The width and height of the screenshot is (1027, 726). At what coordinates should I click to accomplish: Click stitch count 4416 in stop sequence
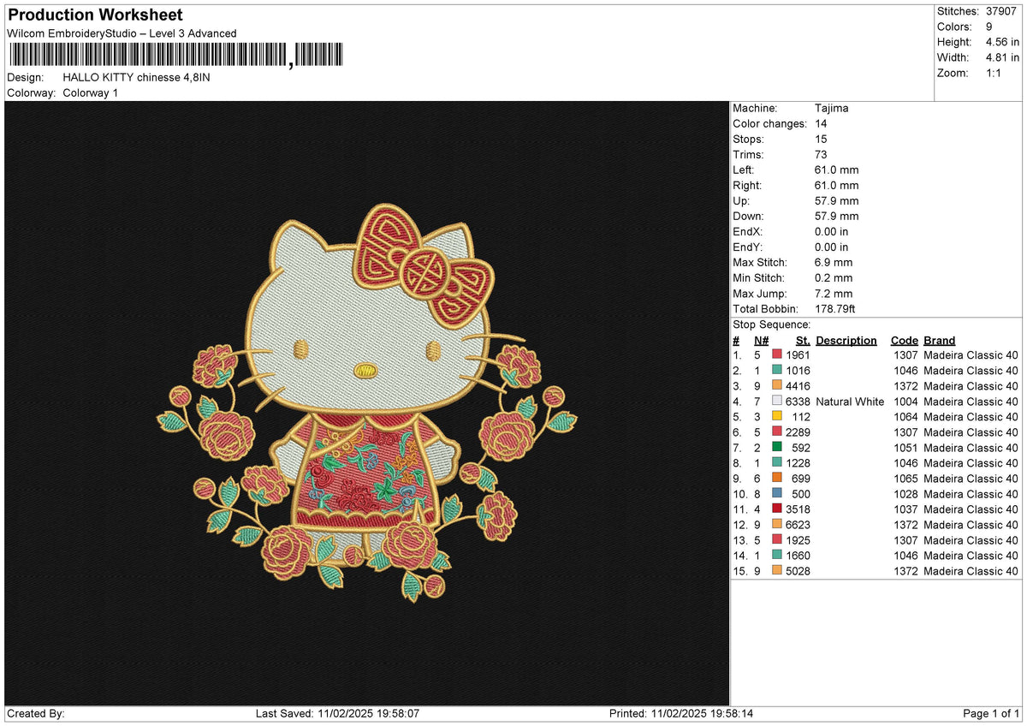pyautogui.click(x=798, y=386)
